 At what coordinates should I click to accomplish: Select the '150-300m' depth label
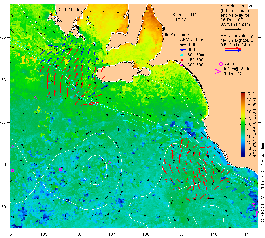click(197, 60)
